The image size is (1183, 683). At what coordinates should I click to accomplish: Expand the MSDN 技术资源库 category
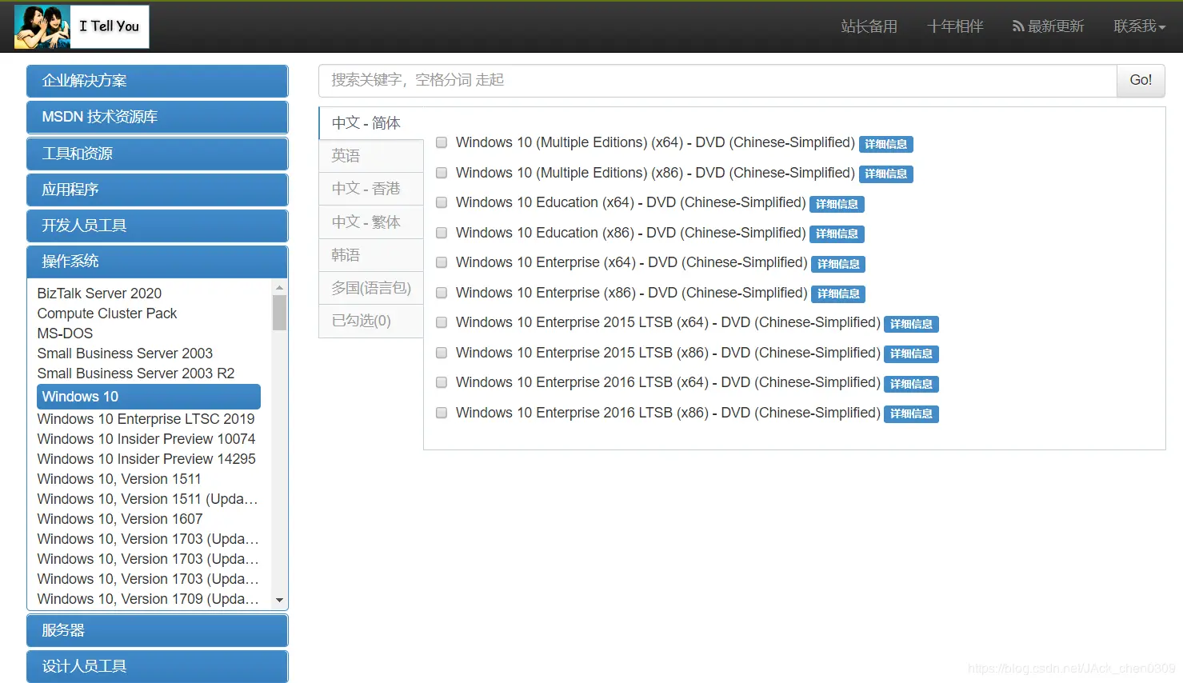[157, 117]
